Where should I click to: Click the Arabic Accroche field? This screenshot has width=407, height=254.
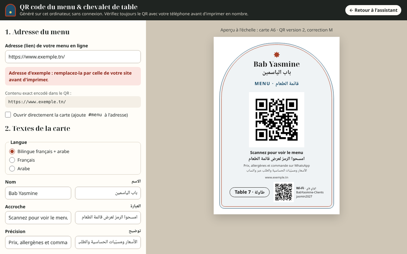click(108, 218)
